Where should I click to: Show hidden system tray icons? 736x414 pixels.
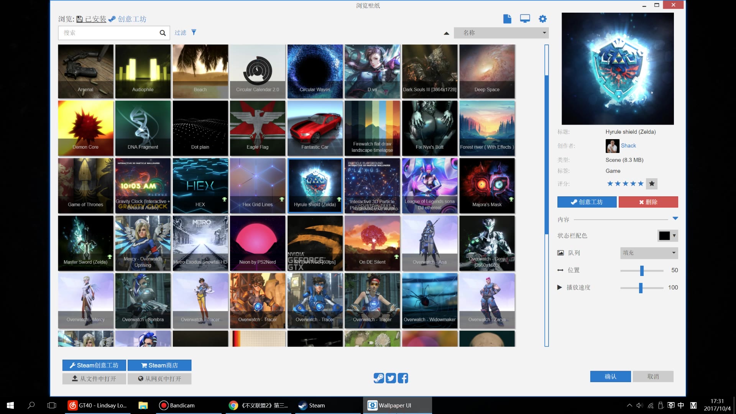click(629, 405)
